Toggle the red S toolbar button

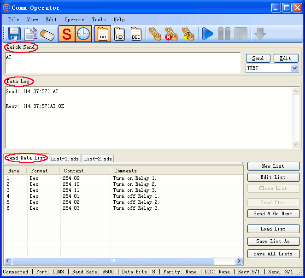(x=67, y=34)
